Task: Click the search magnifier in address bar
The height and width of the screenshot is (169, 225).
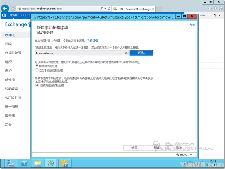Action: (x=102, y=9)
